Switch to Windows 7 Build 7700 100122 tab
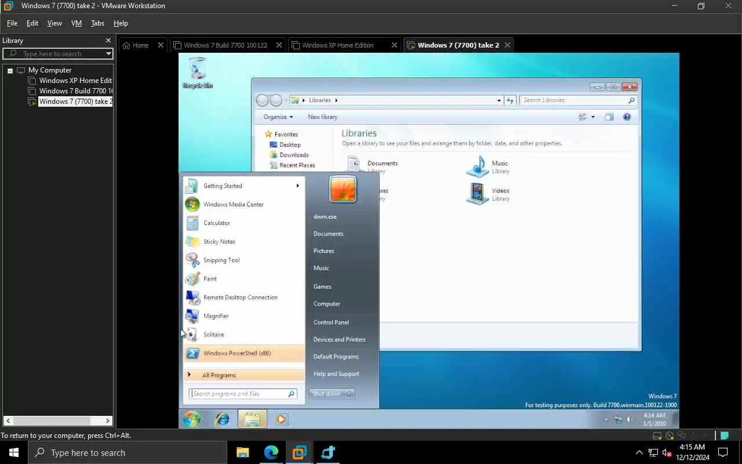The image size is (742, 464). (225, 45)
